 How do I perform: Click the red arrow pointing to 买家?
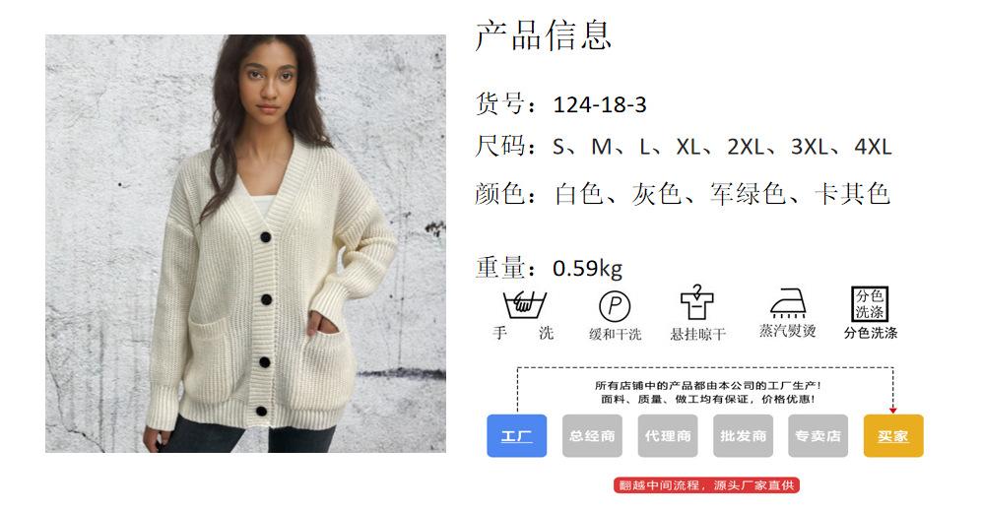pyautogui.click(x=892, y=411)
